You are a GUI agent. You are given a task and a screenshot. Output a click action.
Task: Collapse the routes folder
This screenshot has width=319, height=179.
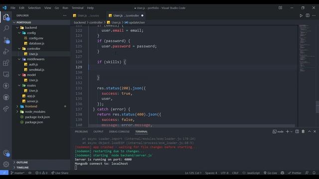pyautogui.click(x=19, y=86)
